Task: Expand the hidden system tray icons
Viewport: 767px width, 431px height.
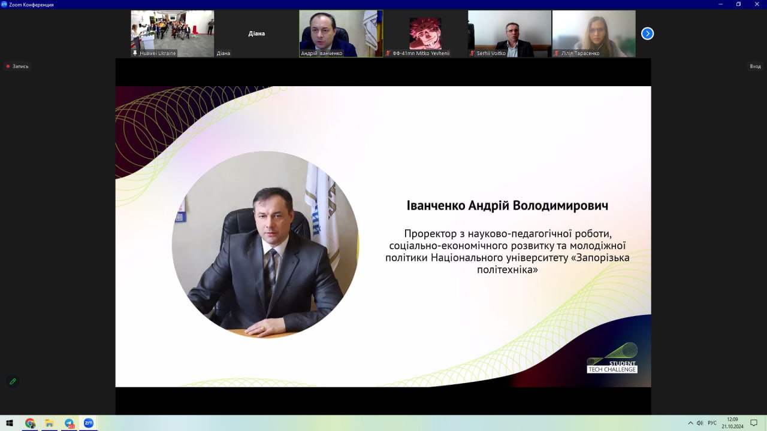Action: pyautogui.click(x=690, y=423)
